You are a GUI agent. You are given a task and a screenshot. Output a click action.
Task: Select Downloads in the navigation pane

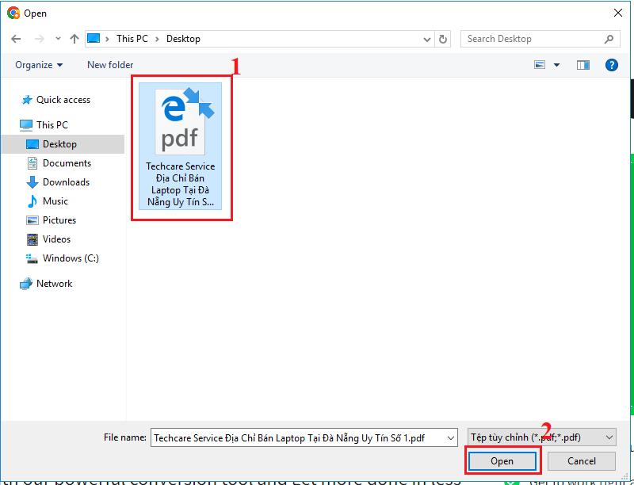click(x=67, y=182)
